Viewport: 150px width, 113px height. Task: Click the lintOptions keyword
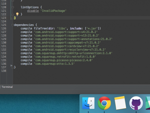[x=30, y=7]
